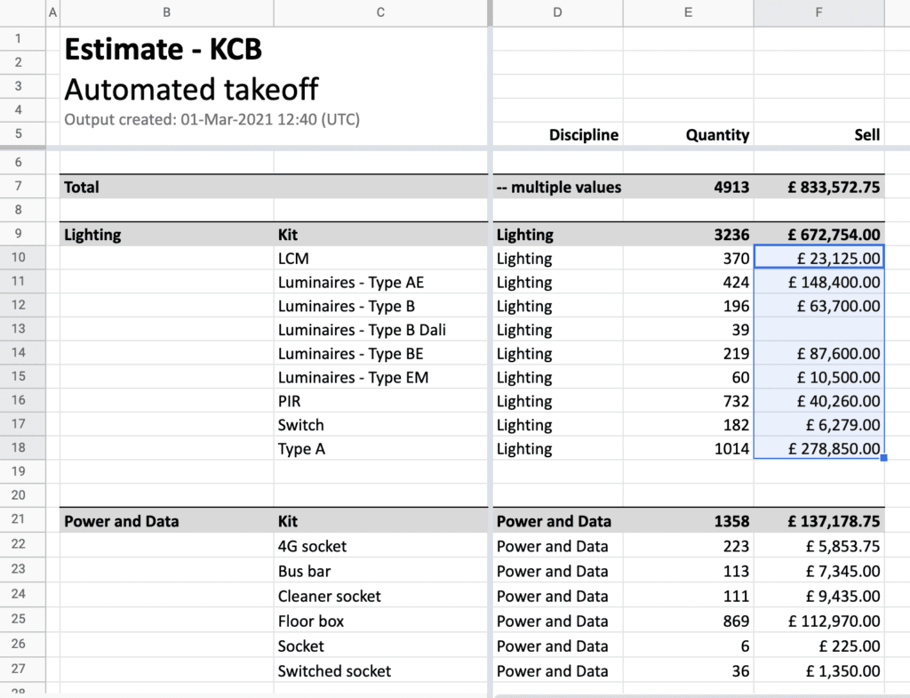Click the 'Floor box' kit cell

[380, 621]
